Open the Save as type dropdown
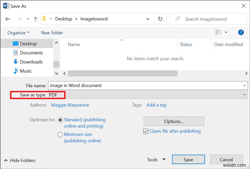250x169 pixels. pos(147,95)
